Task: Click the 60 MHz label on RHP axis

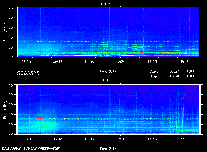Action: pyautogui.click(x=11, y=17)
